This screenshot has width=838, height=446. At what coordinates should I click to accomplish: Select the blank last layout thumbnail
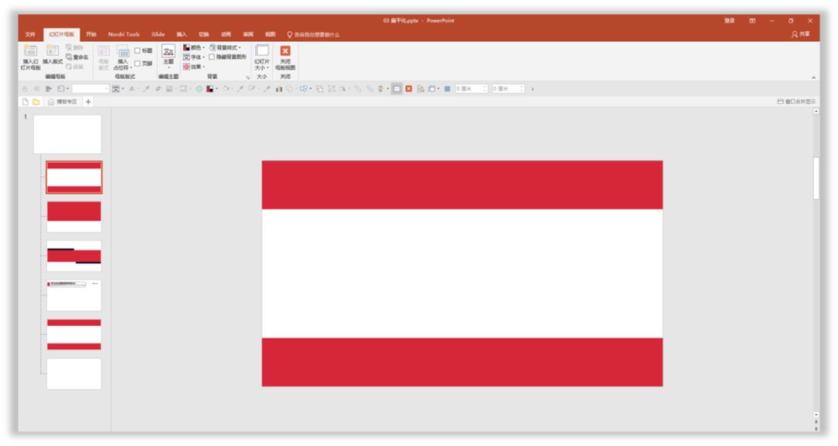tap(74, 373)
